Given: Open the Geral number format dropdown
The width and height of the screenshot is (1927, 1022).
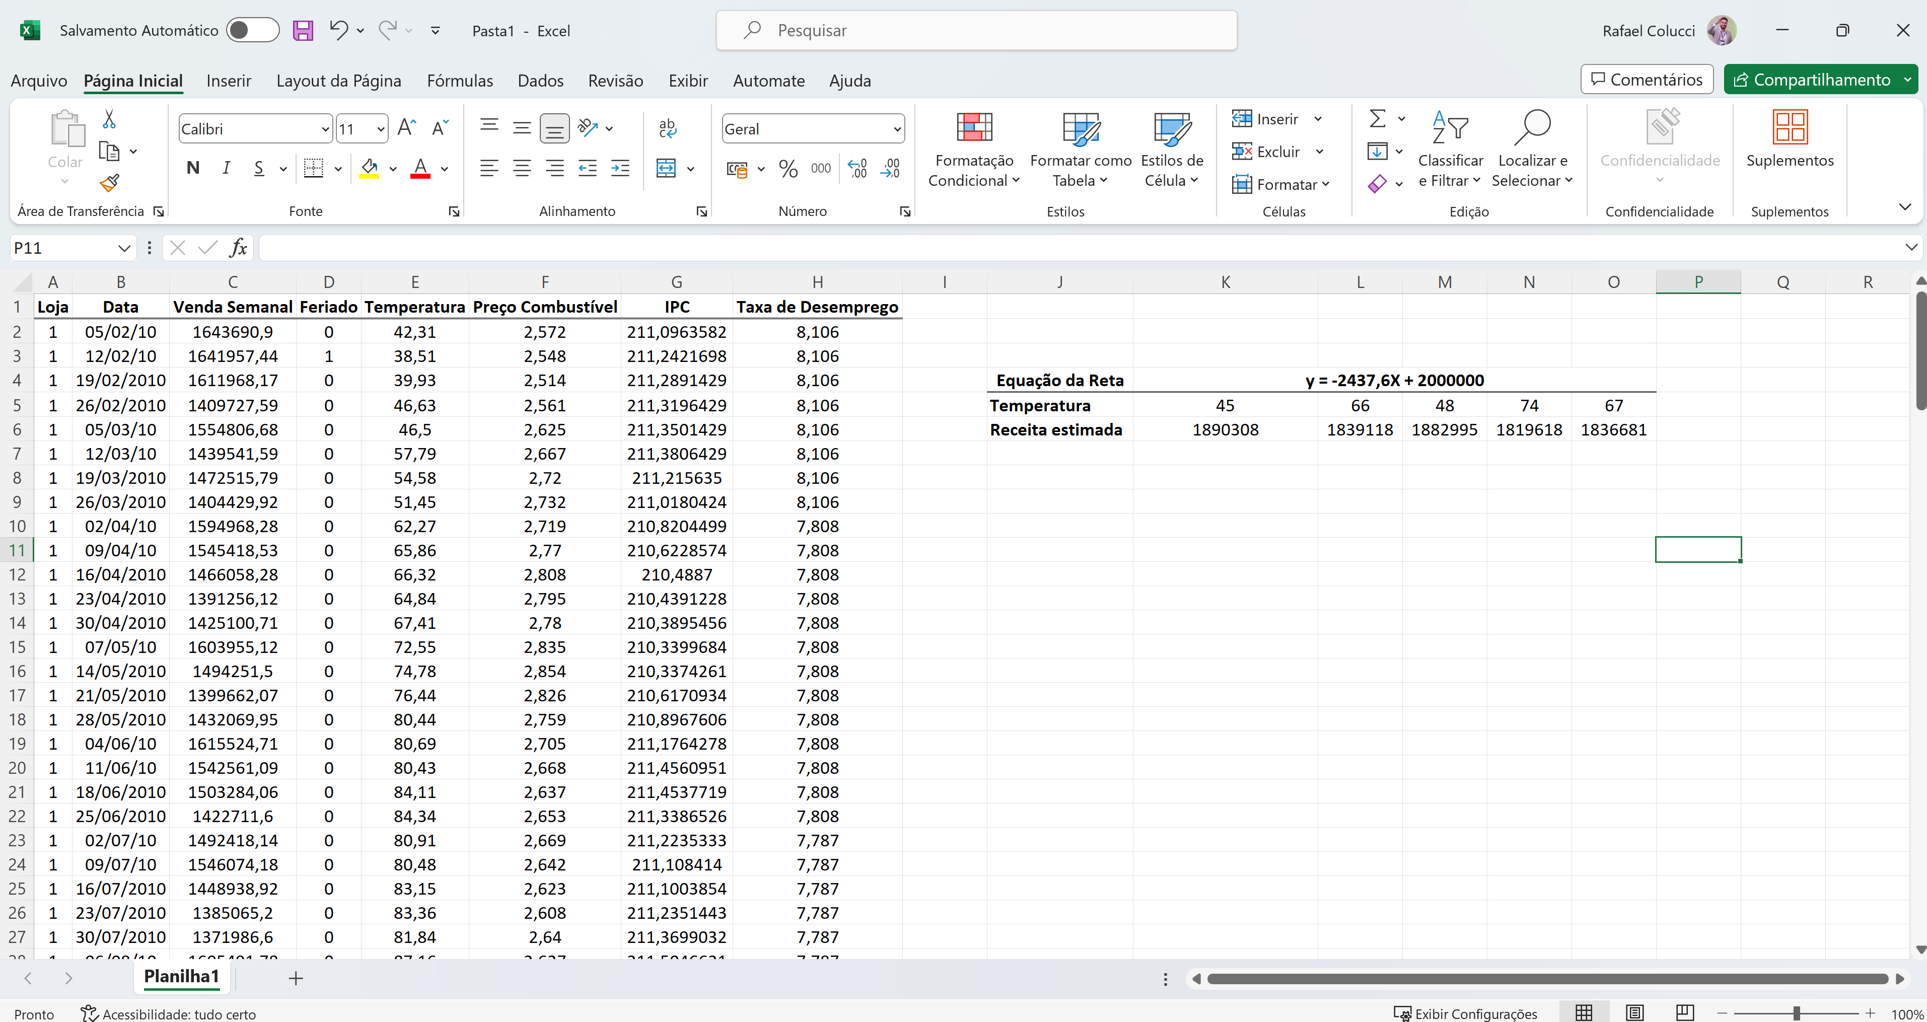Looking at the screenshot, I should pyautogui.click(x=896, y=129).
